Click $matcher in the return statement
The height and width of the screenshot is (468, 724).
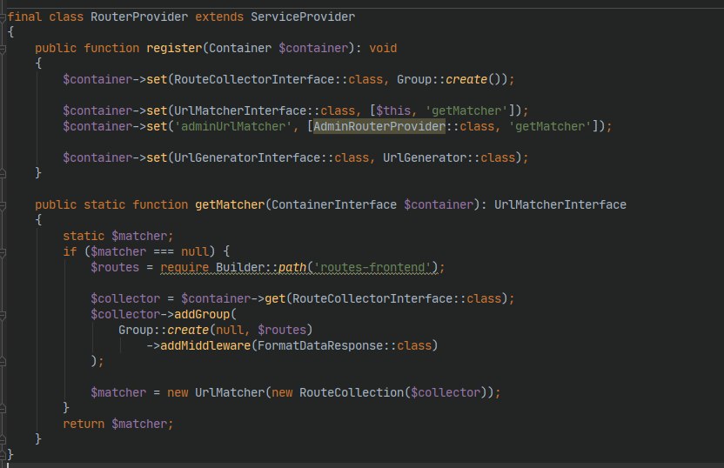pyautogui.click(x=139, y=425)
